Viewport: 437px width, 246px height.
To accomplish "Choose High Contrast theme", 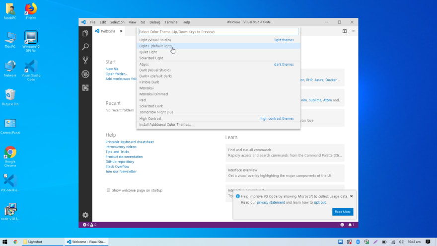I will pos(218,119).
